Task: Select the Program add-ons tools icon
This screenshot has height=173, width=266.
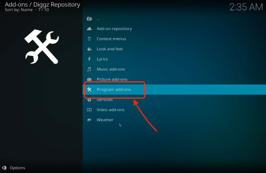Action: [89, 89]
